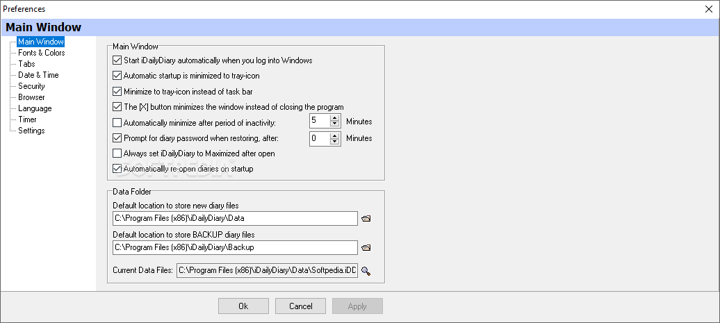Close the Preferences dialog
Viewport: 720px width, 323px height.
[708, 9]
